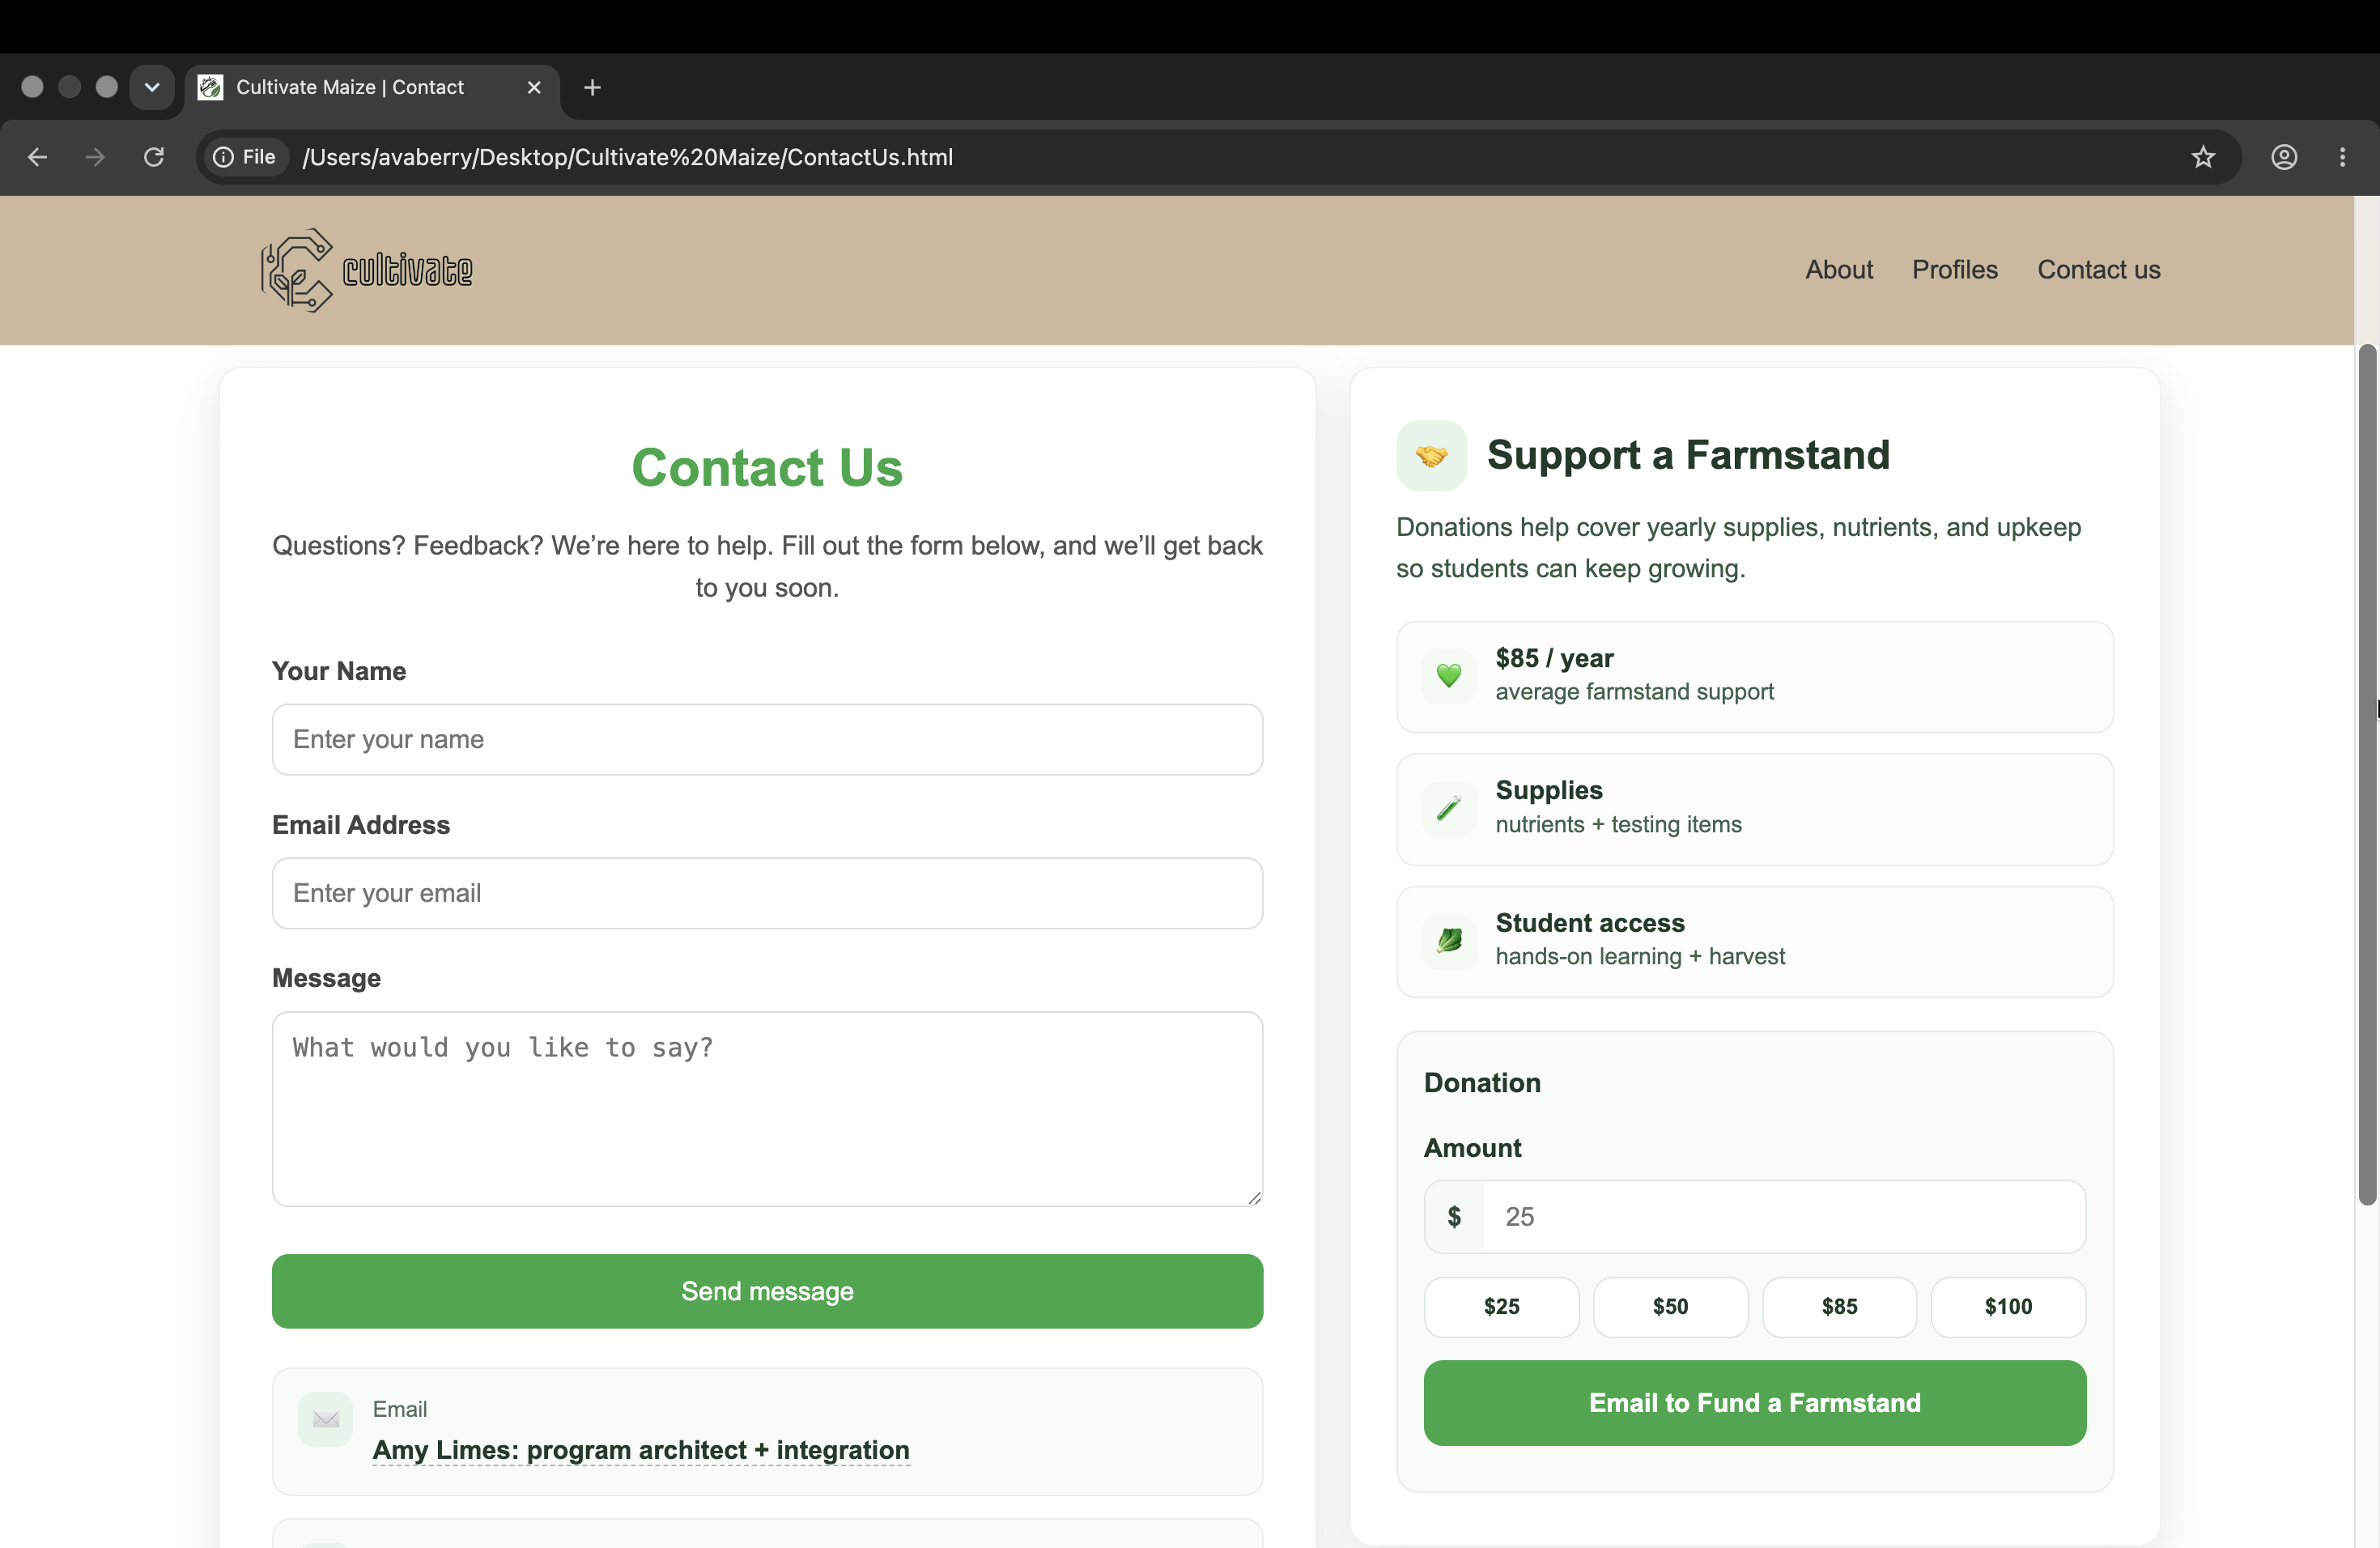Close the Cultivate Maize | Contact tab

tap(534, 88)
